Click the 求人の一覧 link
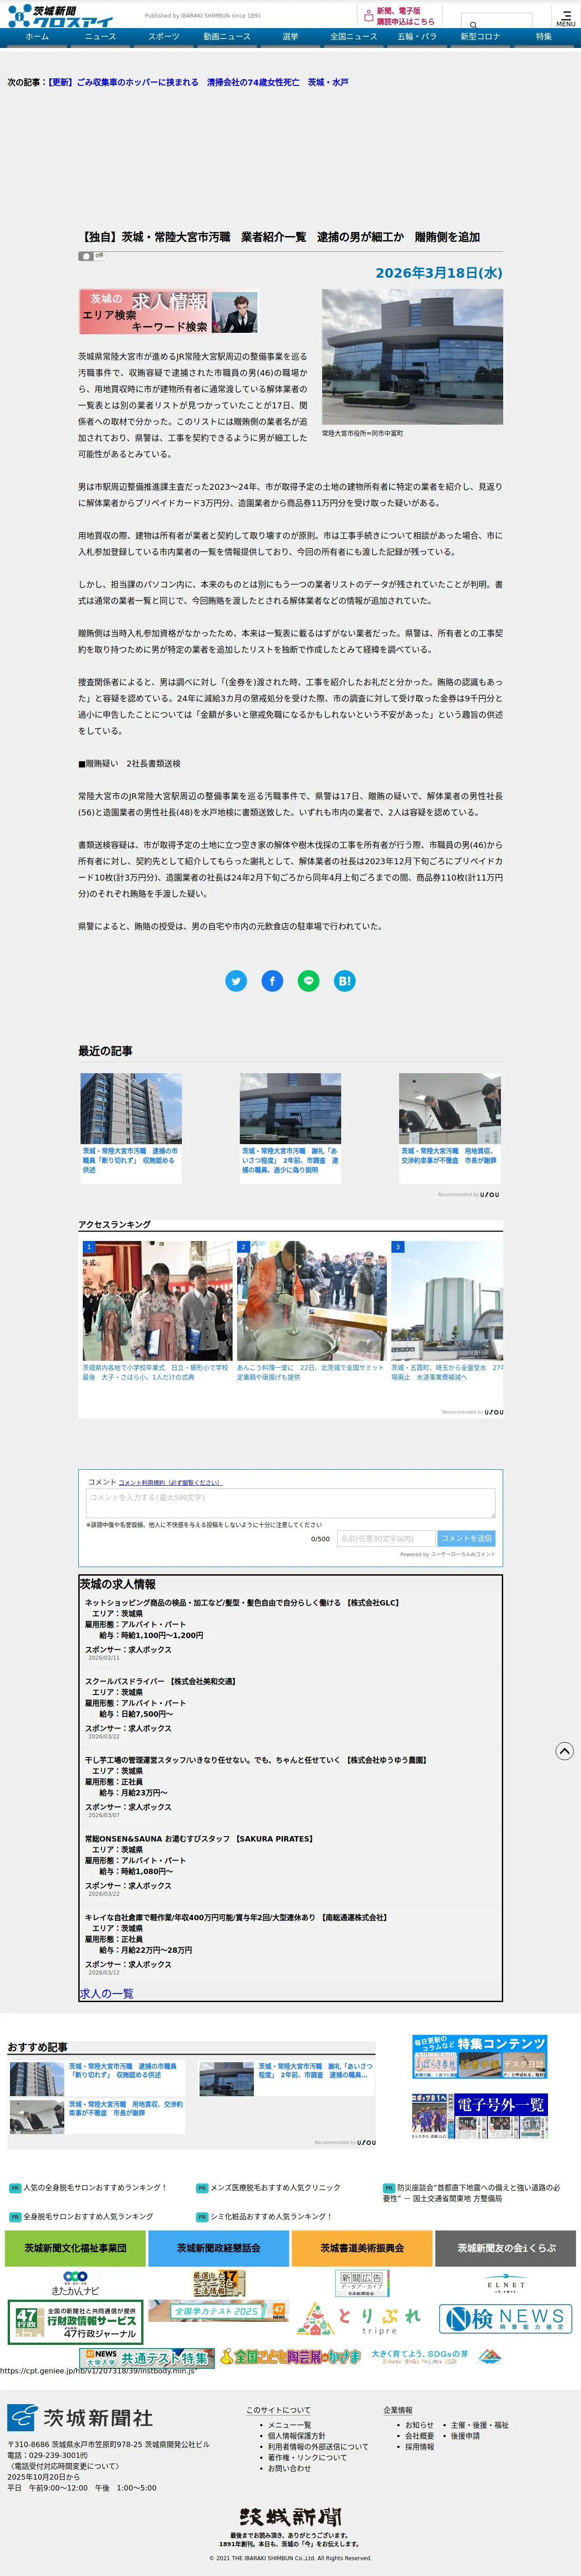Screen dimensions: 581x2576 pos(106,1993)
